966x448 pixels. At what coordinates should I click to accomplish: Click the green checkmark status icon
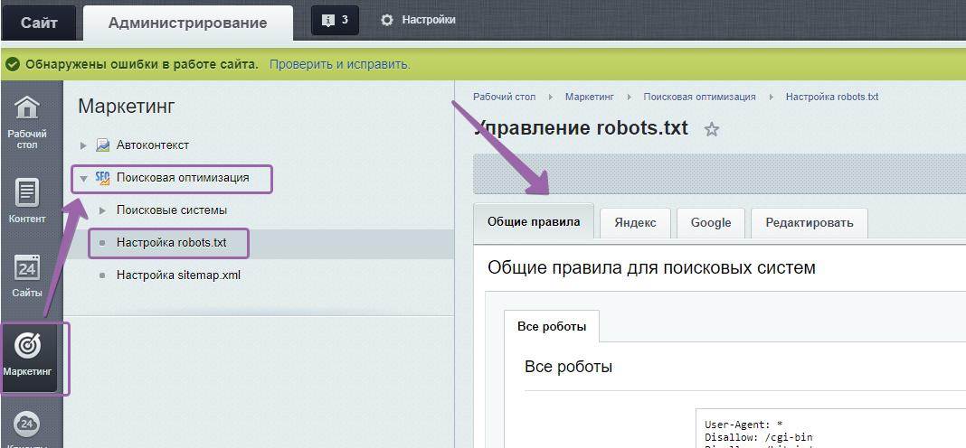(13, 65)
